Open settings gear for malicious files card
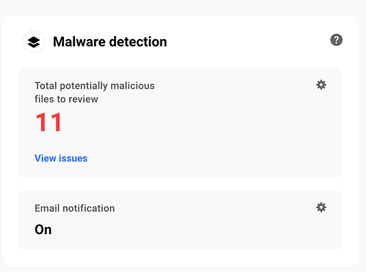 (321, 85)
